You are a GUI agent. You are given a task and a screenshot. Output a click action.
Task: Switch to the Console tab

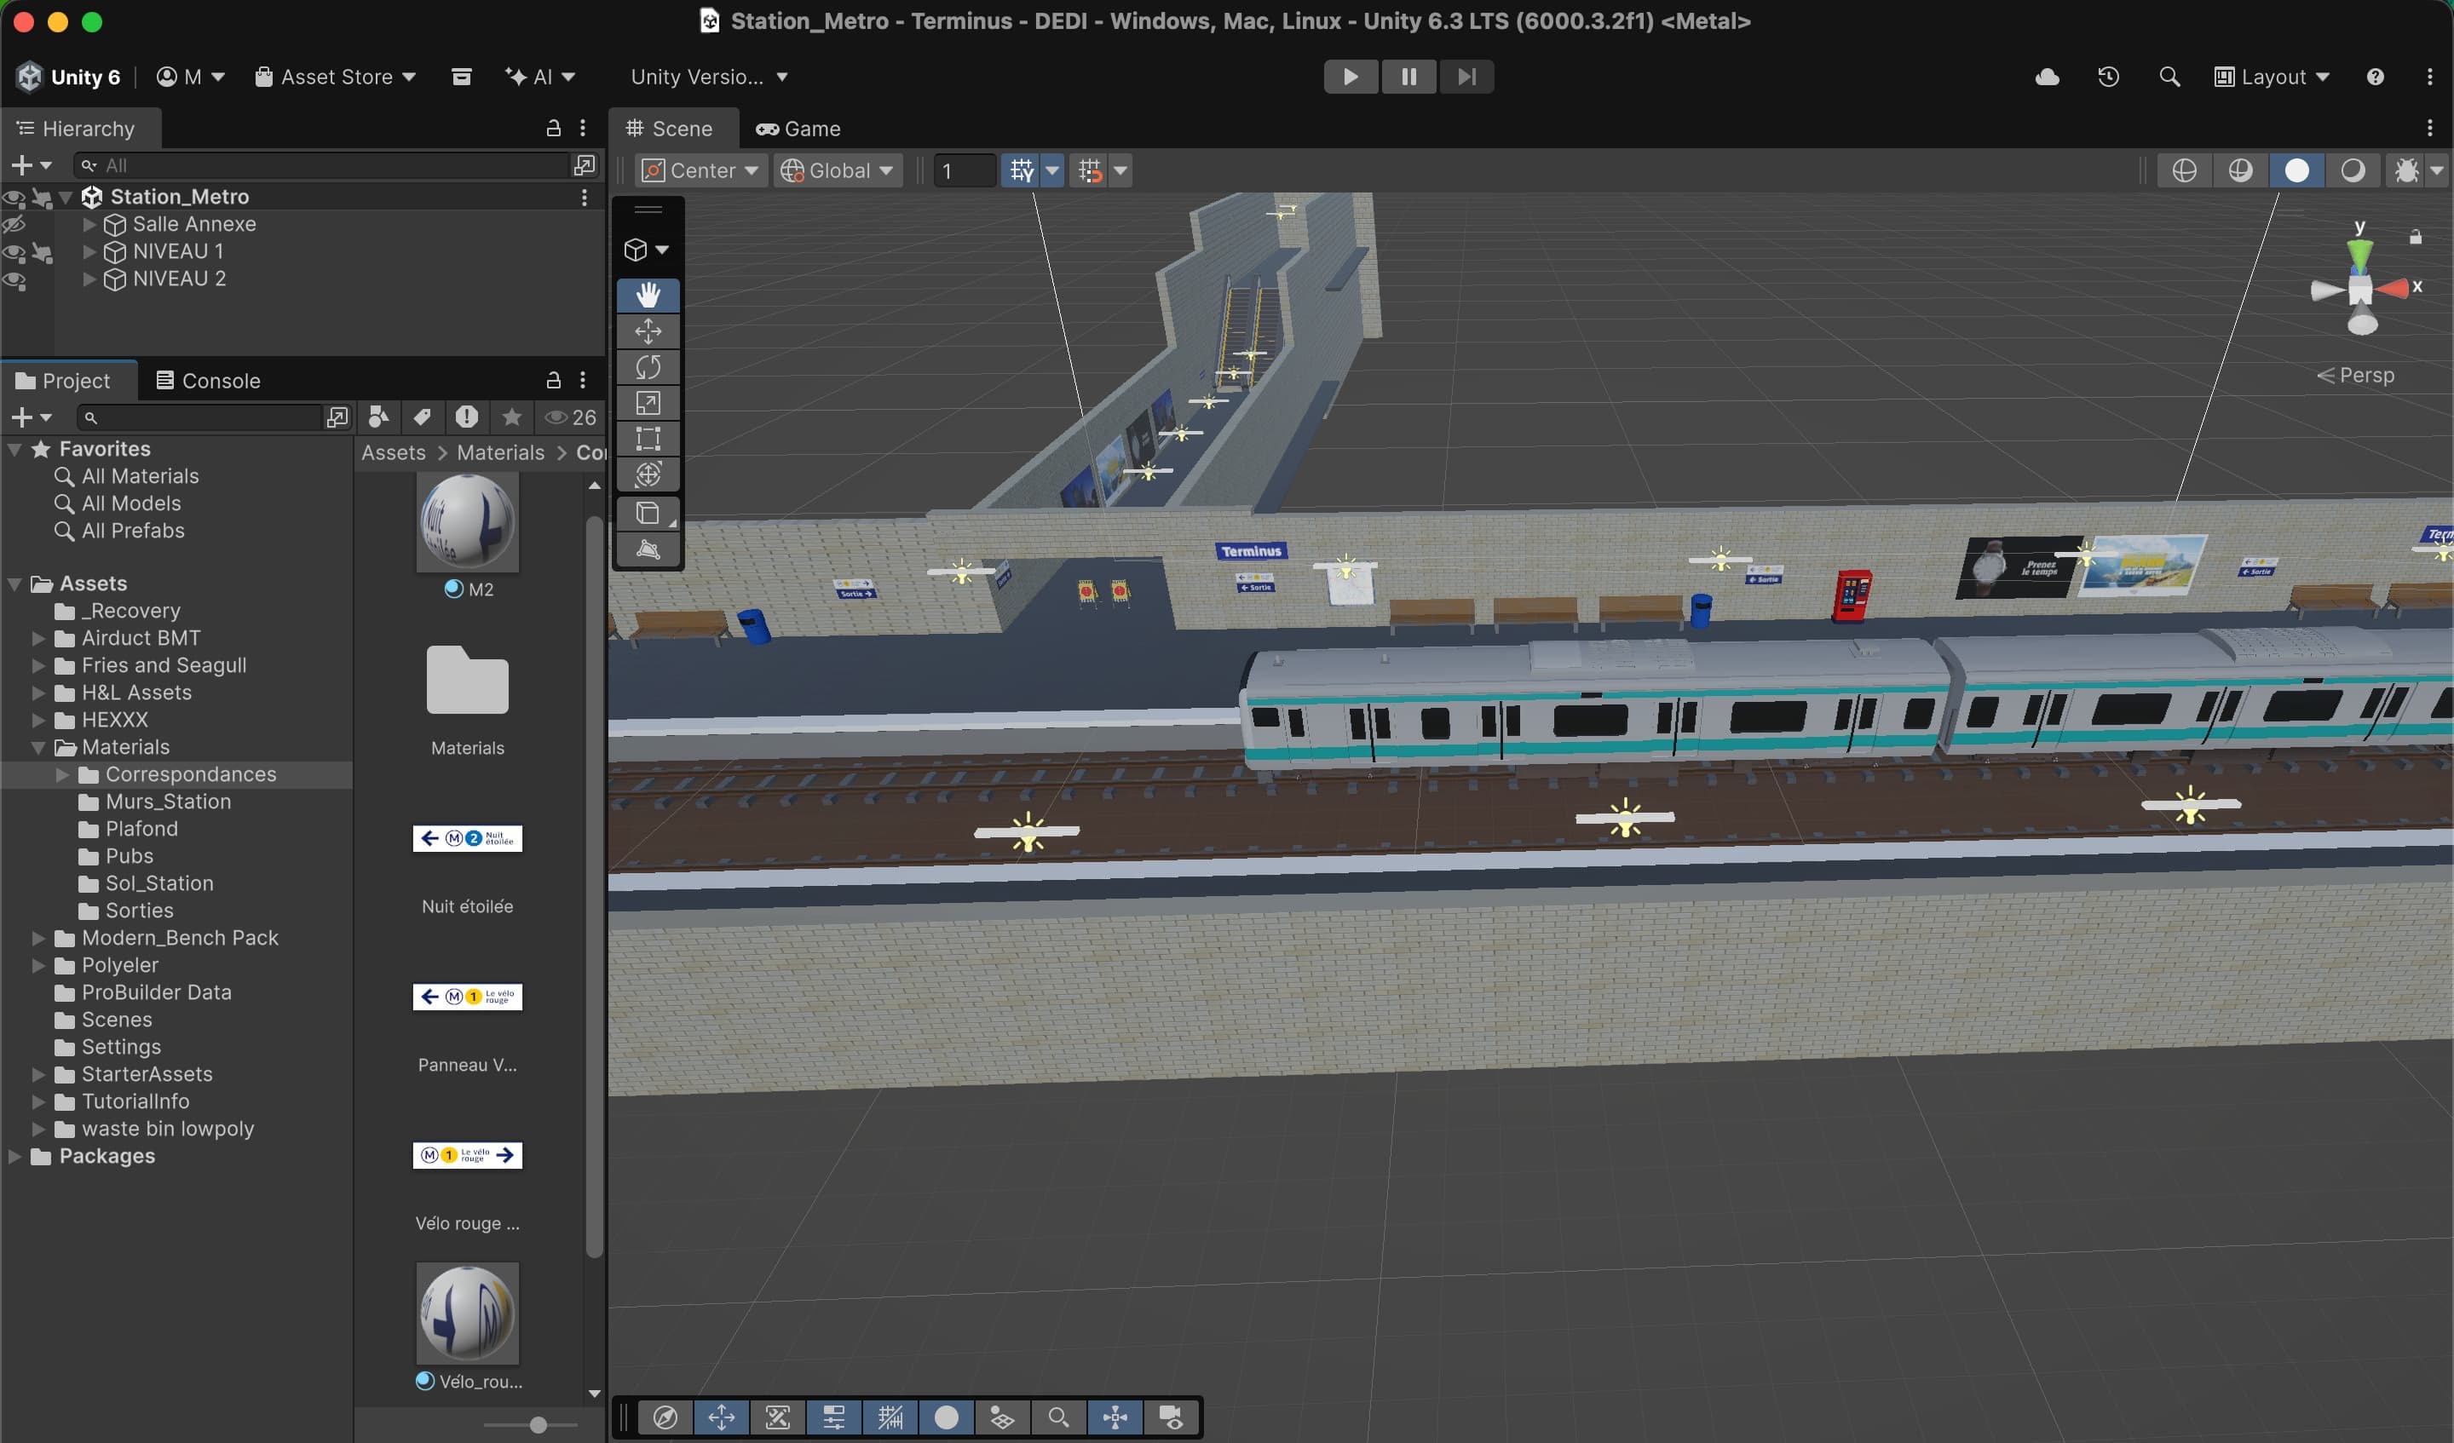pos(209,381)
